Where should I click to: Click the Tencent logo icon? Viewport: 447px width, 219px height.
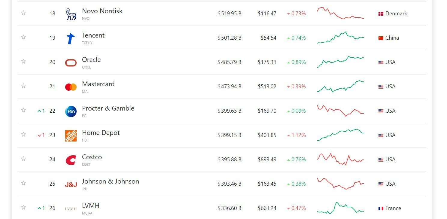coord(71,38)
